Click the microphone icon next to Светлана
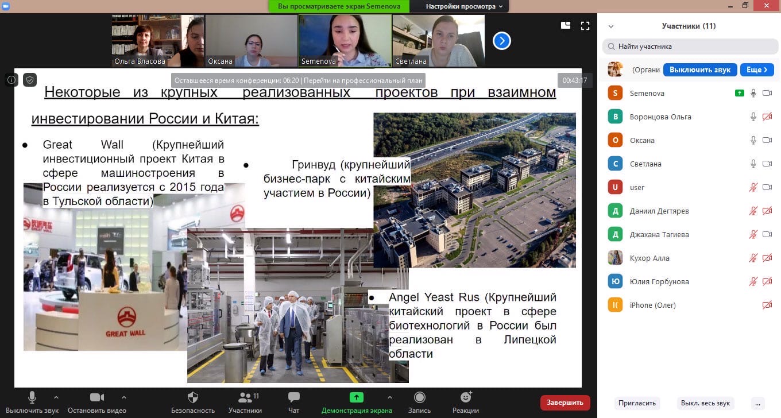This screenshot has width=781, height=418. click(753, 164)
